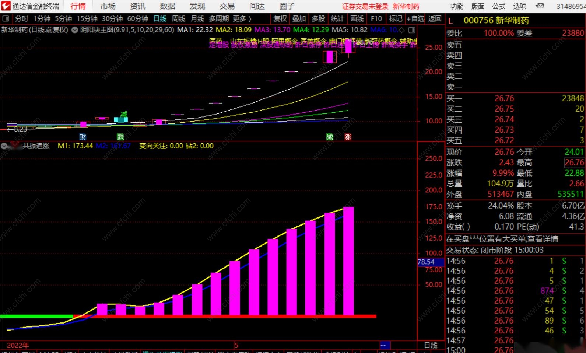
Task: Expand the 公式 menu
Action: [499, 6]
